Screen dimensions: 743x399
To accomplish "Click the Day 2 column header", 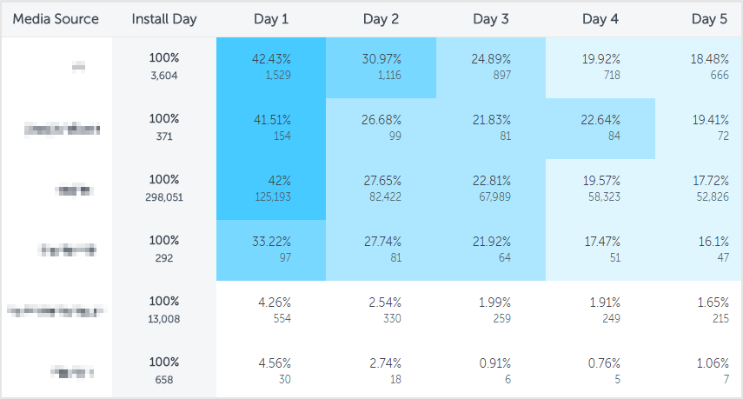I will 381,19.
